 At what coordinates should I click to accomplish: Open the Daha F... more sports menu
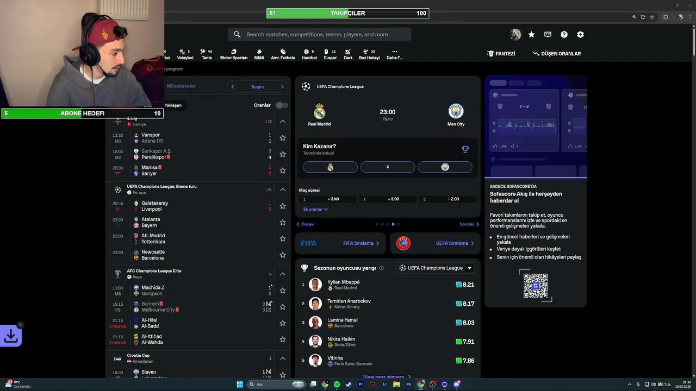pos(395,54)
